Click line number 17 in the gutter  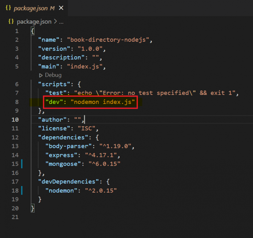tap(15, 182)
